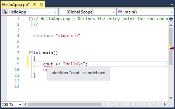Click the underlined cout identifier

pyautogui.click(x=48, y=64)
